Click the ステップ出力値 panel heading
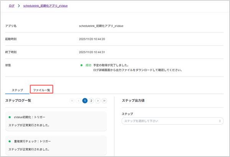This screenshot has width=230, height=157. pos(133,100)
